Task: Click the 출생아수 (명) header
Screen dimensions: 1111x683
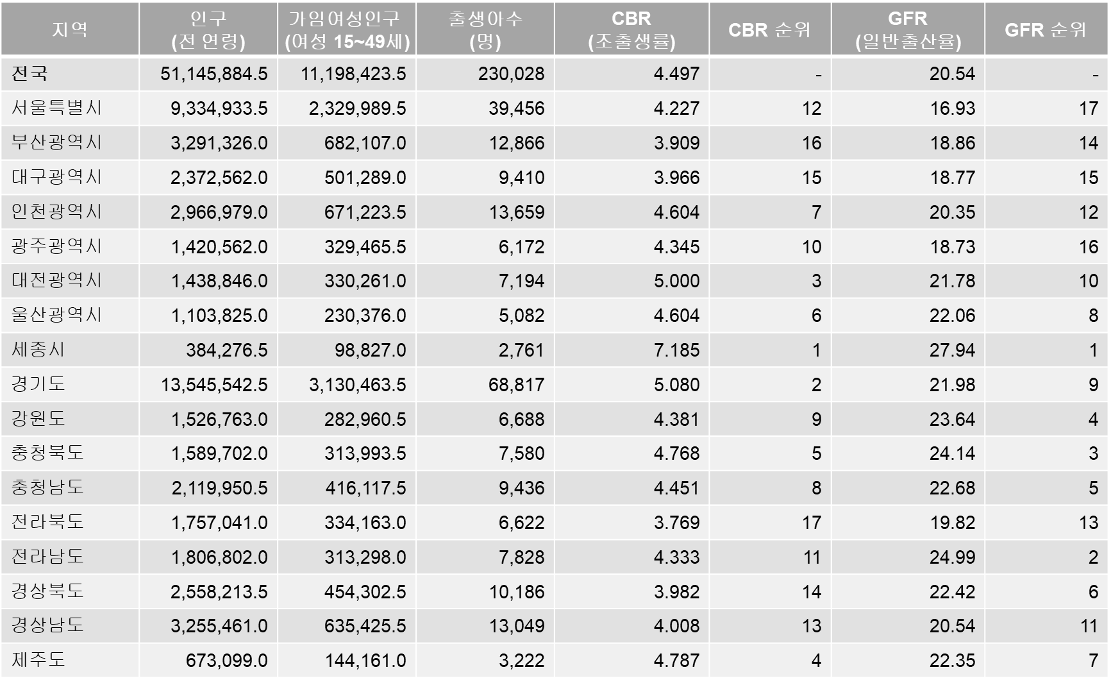Action: tap(485, 30)
